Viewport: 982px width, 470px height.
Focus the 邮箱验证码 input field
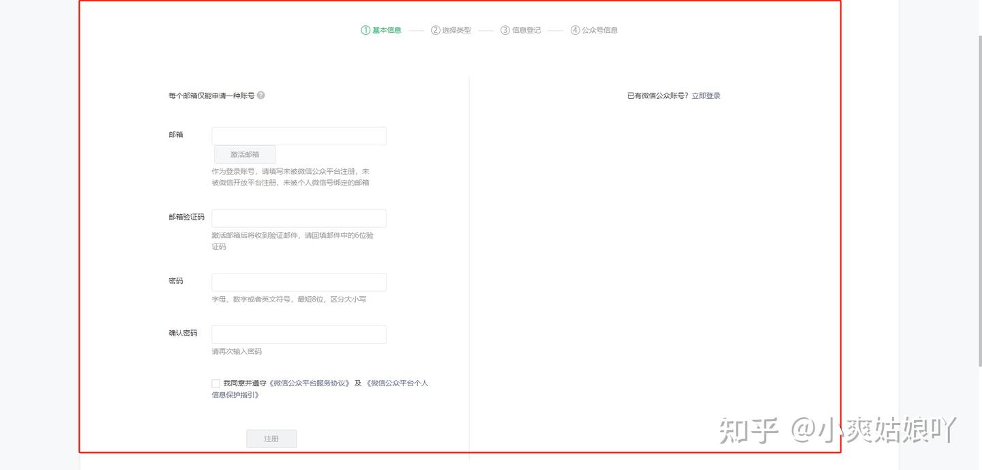(299, 218)
